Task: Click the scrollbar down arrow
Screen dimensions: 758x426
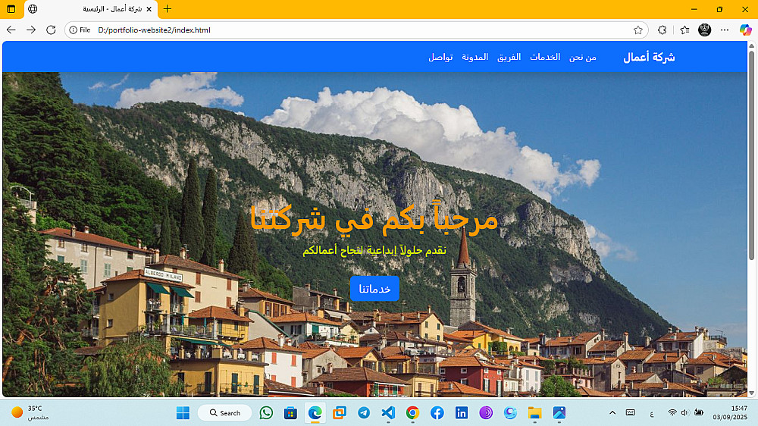Action: coord(751,393)
